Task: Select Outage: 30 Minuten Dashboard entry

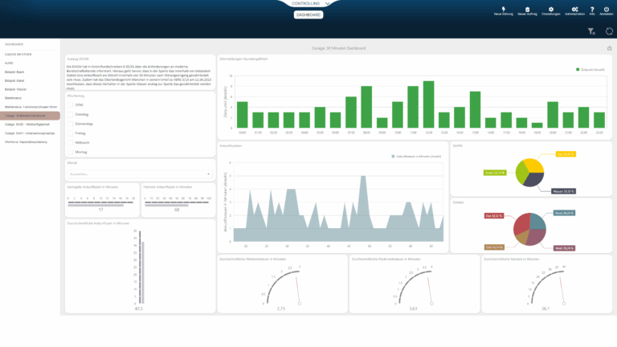Action: coord(30,116)
